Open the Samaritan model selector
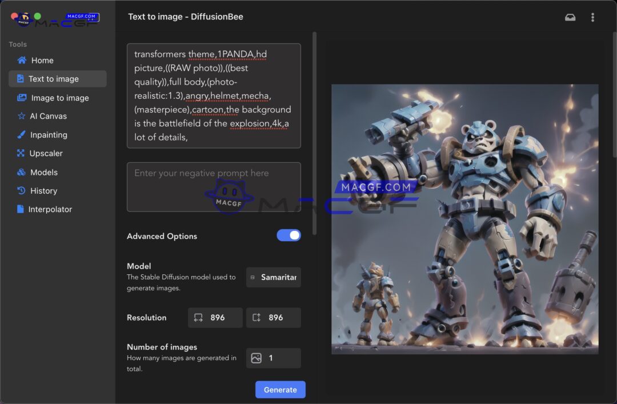This screenshot has width=617, height=404. [x=273, y=277]
